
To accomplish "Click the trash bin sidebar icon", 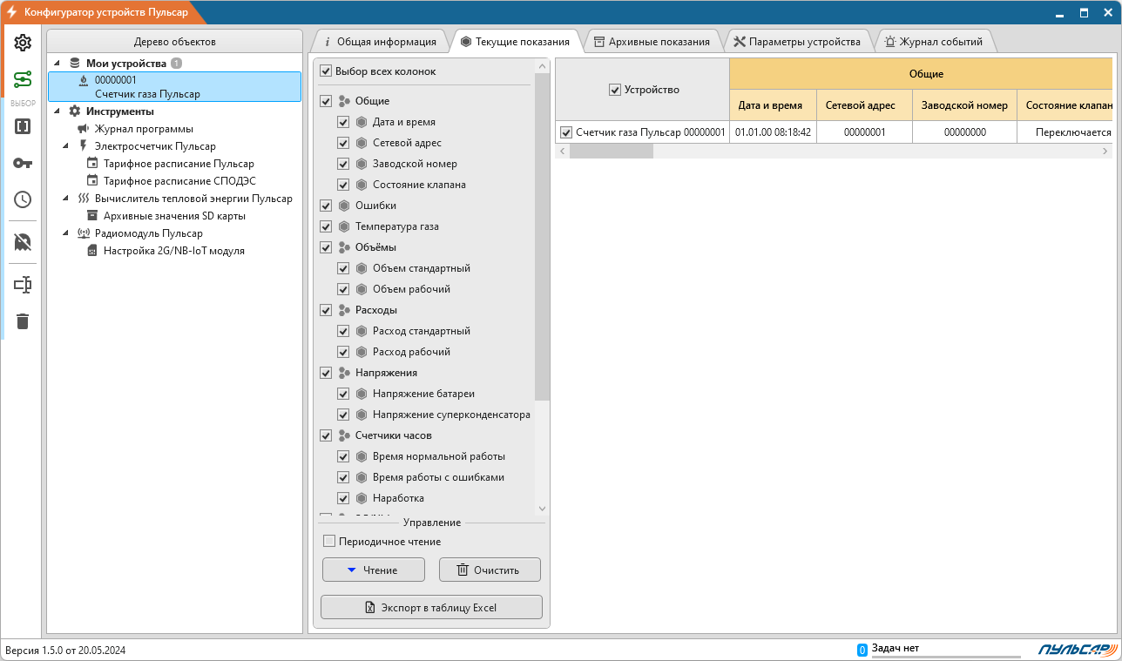I will 23,321.
